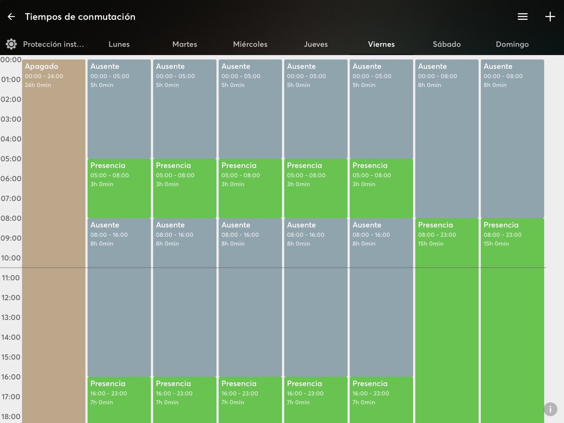This screenshot has height=423, width=564.
Task: Select Jueves Presencia 05:00 - 08:00 block
Action: pos(316,188)
